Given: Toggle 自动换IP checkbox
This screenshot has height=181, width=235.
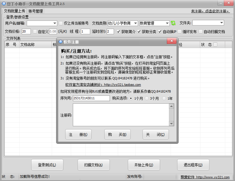Looking at the screenshot, I should (160, 31).
